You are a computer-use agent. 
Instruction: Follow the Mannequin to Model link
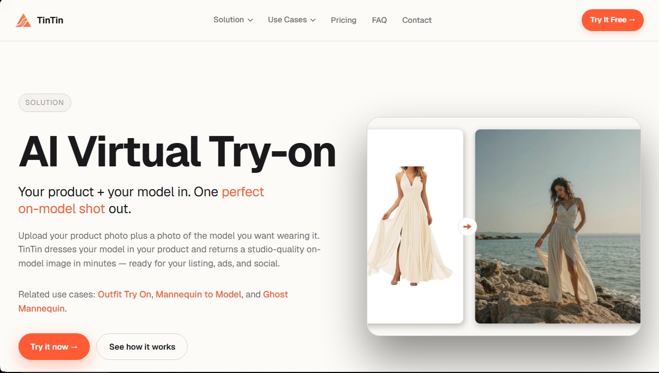[198, 294]
